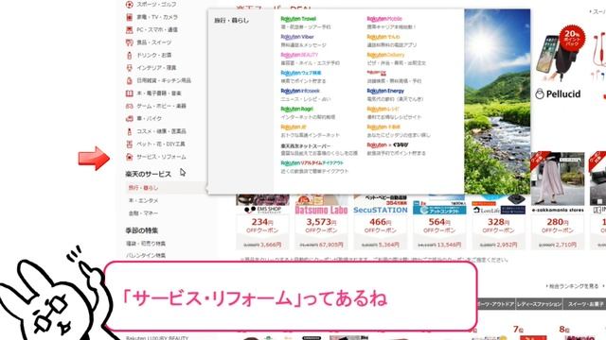The image size is (606, 340).
Task: Open Rakuten BEAUTY logo link
Action: (x=299, y=55)
